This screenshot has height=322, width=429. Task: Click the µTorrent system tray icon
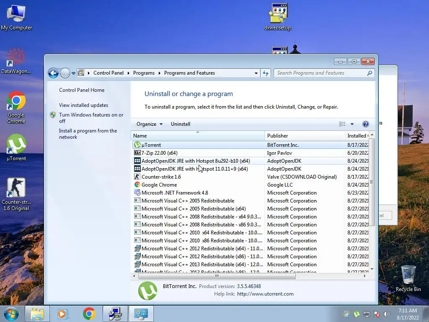pyautogui.click(x=357, y=314)
